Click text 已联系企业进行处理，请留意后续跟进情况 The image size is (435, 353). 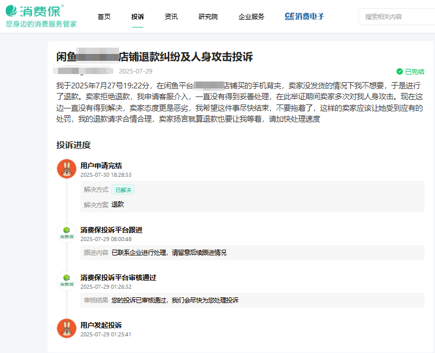(x=169, y=253)
